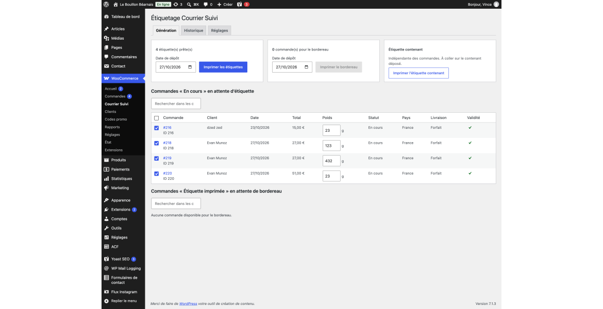Switch to the Réglages tab
This screenshot has height=309, width=603.
tap(220, 30)
